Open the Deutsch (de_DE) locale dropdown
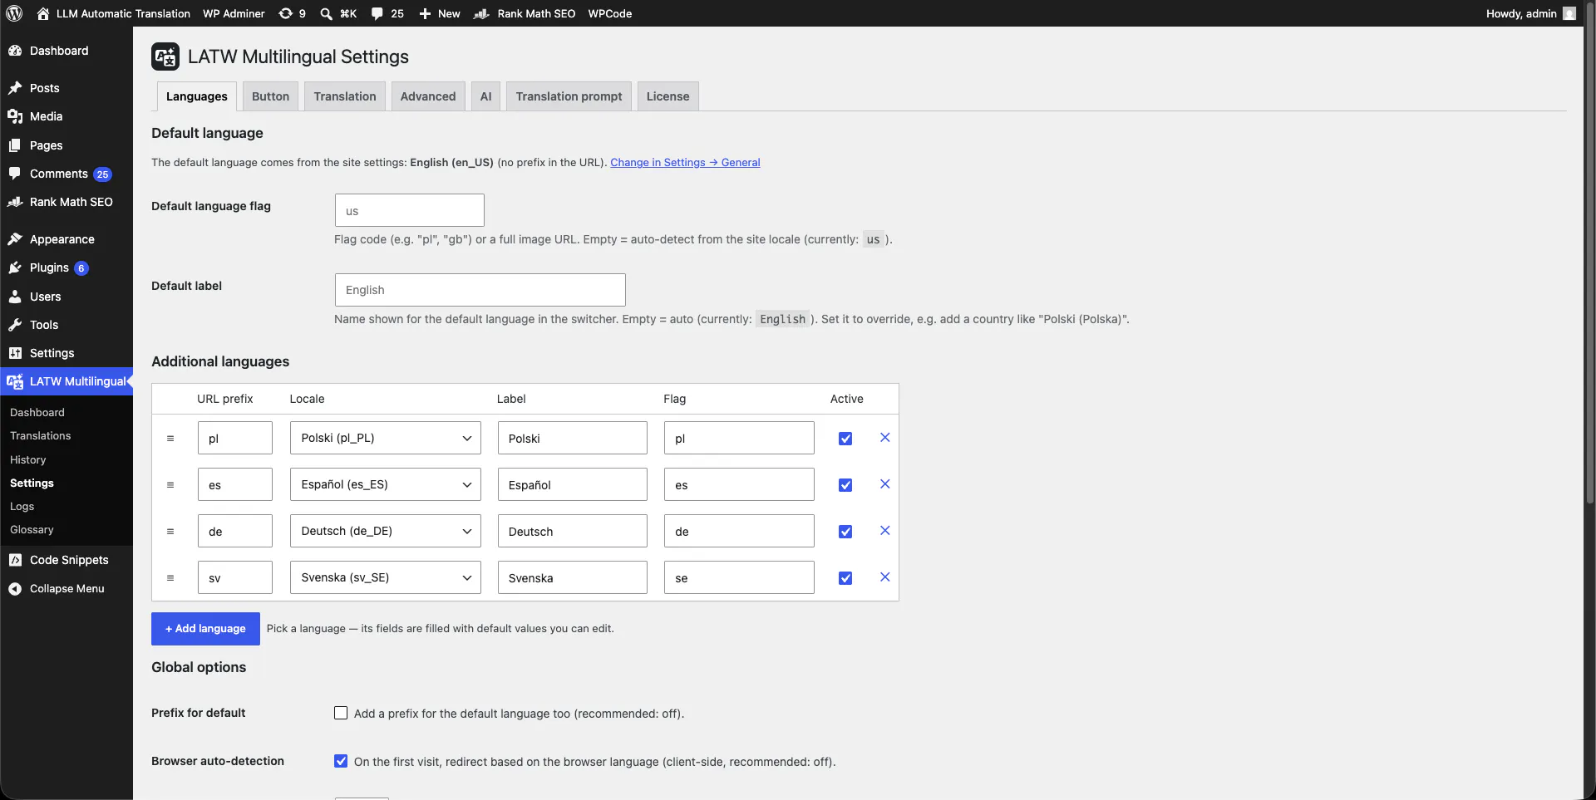The image size is (1596, 800). (x=386, y=531)
